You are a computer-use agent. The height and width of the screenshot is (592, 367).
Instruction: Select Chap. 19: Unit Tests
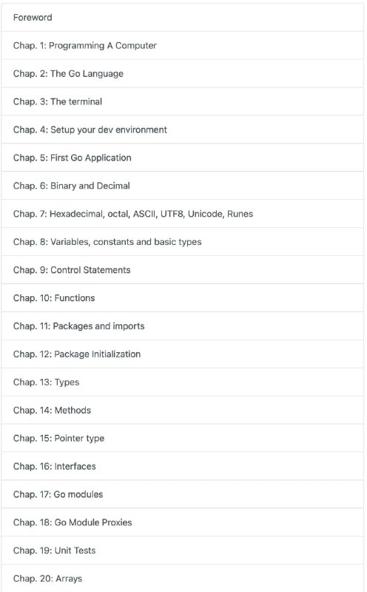coord(182,551)
